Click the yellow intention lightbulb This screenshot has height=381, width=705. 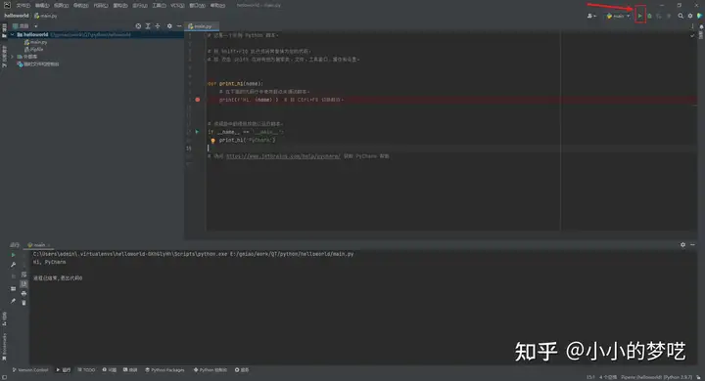[x=213, y=141]
